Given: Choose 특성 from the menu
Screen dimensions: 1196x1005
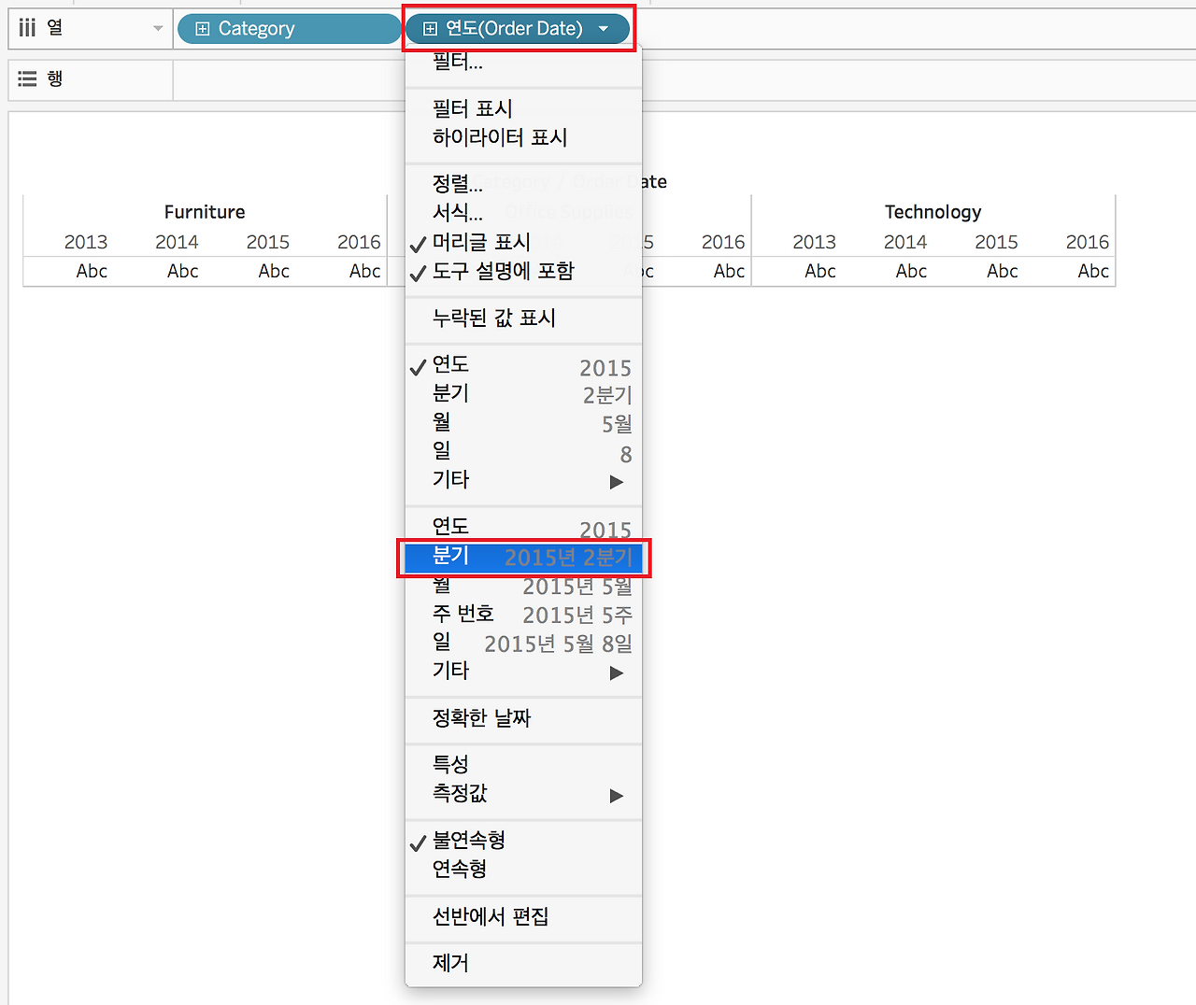Looking at the screenshot, I should (x=523, y=765).
